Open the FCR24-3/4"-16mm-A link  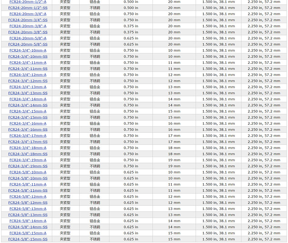click(28, 123)
